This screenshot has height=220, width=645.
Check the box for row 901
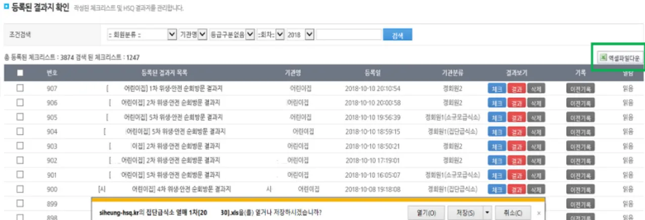pos(20,175)
